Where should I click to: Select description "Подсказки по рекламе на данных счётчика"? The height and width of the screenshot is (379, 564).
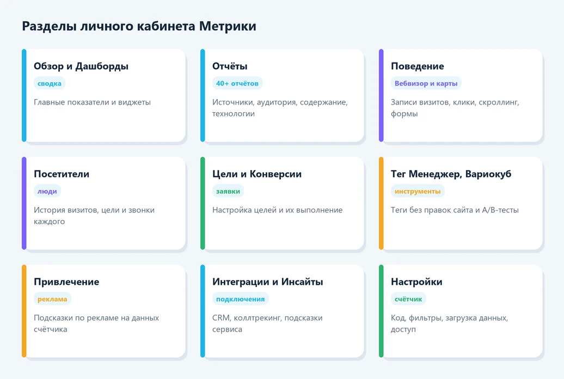(x=96, y=323)
